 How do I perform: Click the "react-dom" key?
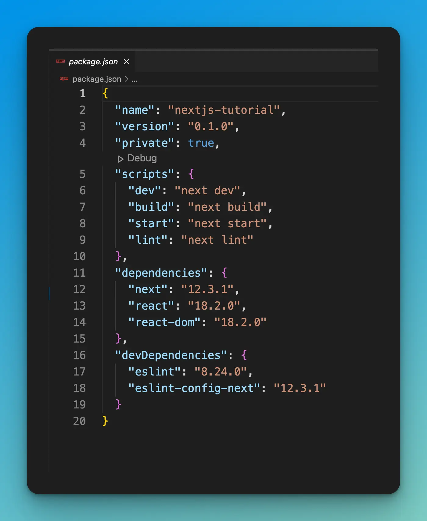coord(164,322)
